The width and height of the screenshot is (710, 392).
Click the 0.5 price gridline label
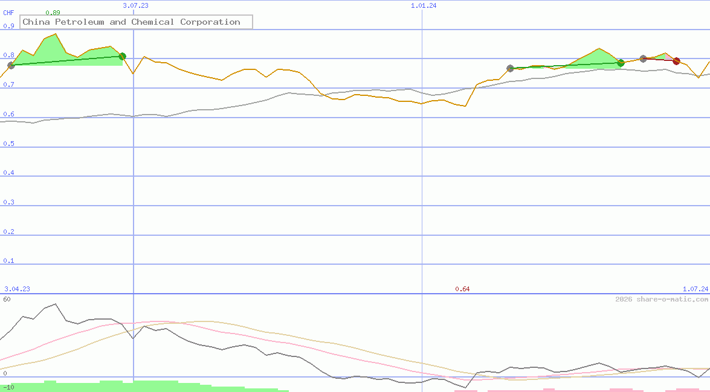click(8, 144)
